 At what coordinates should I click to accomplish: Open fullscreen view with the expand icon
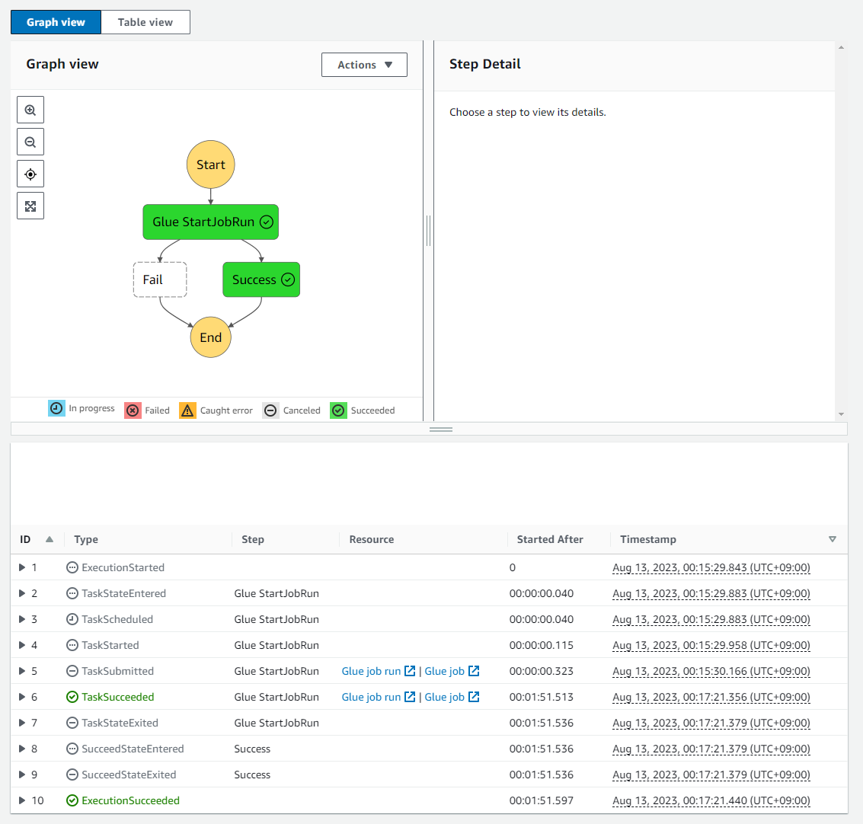coord(30,206)
